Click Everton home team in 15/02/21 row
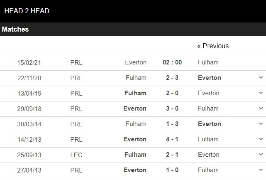Screen dimensions: 266x180 [x=136, y=62]
